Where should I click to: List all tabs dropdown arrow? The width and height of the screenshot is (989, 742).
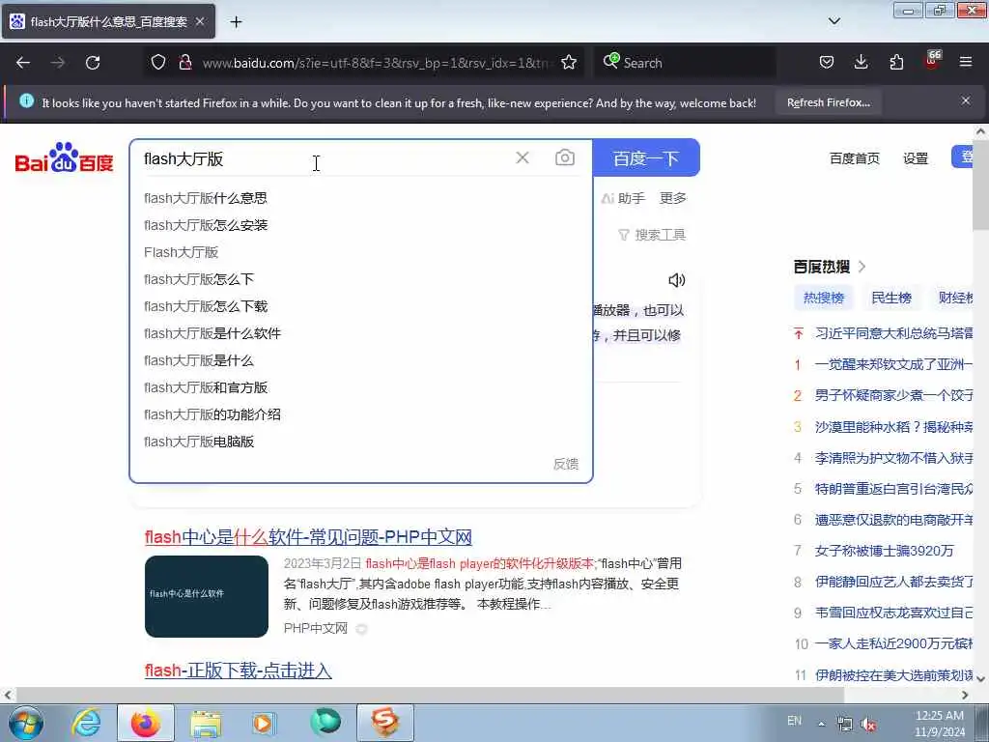click(834, 21)
